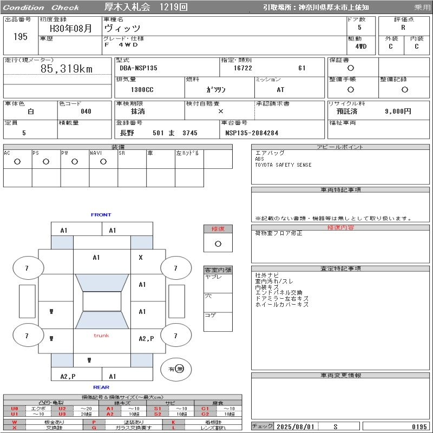The height and width of the screenshot is (433, 433).
Task: Click the circle under 整備手帳
Action: [x=351, y=89]
